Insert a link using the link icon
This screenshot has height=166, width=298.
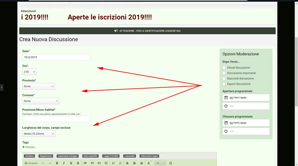coord(85,163)
